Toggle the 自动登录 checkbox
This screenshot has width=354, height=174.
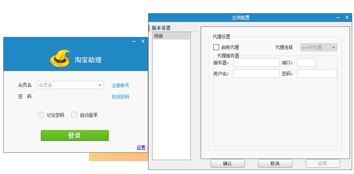[x=74, y=115]
